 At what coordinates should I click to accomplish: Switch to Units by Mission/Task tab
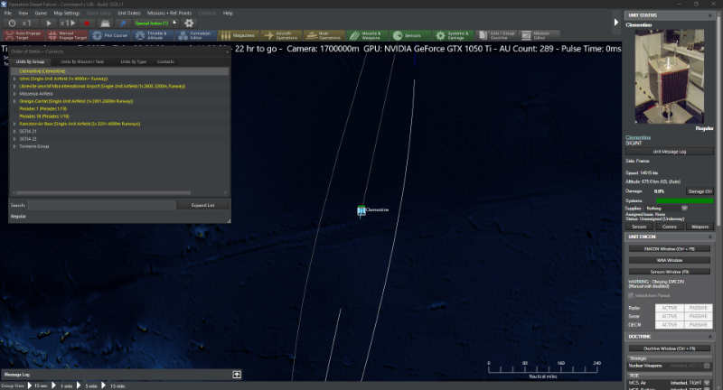point(82,61)
